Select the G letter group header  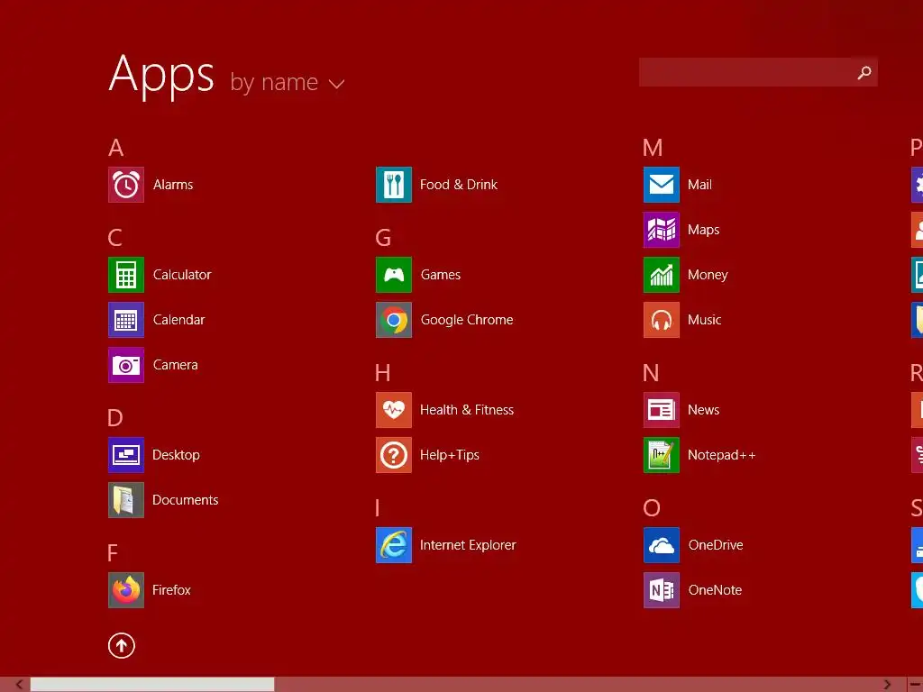tap(383, 238)
